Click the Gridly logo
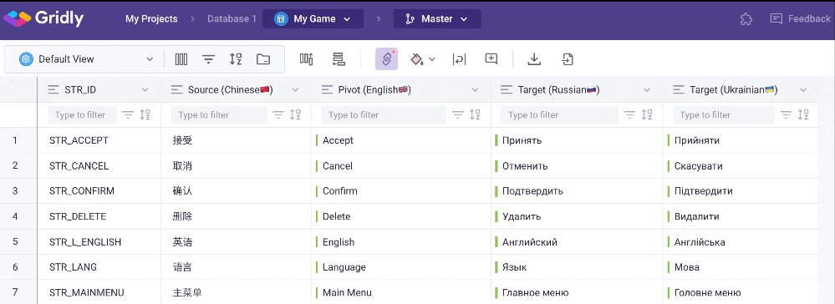Image resolution: width=835 pixels, height=304 pixels. point(43,18)
